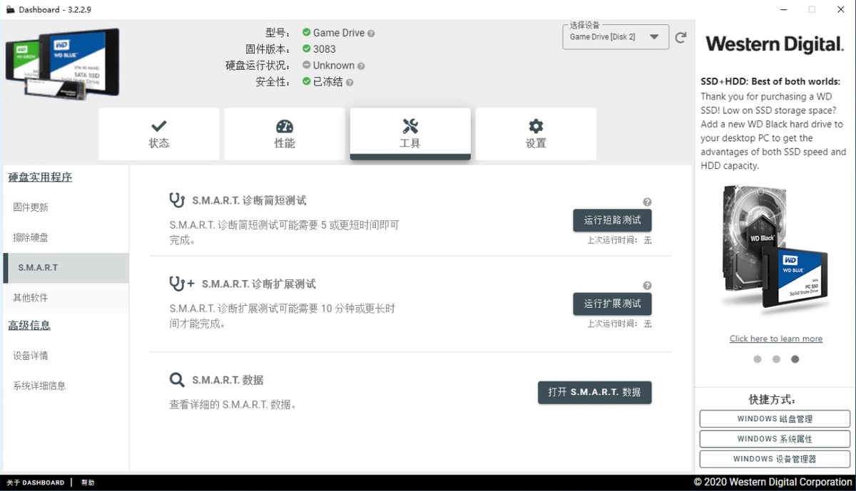Launch WINDOWS 磁盘管理 shortcut
The height and width of the screenshot is (491, 856).
click(775, 419)
